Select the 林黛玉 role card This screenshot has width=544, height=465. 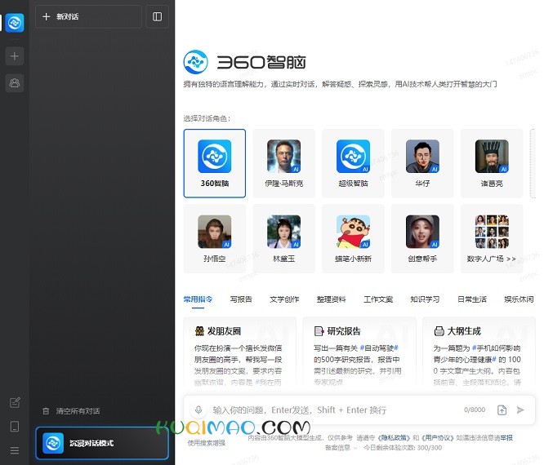tap(283, 239)
